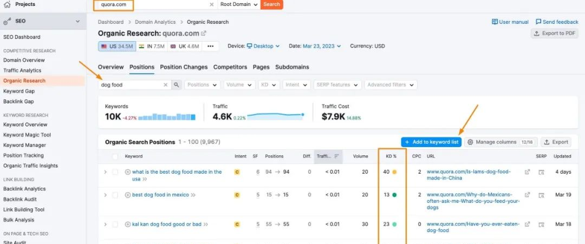Expand the 'kal kan dog food good or bad' row
The image size is (585, 244).
[105, 225]
